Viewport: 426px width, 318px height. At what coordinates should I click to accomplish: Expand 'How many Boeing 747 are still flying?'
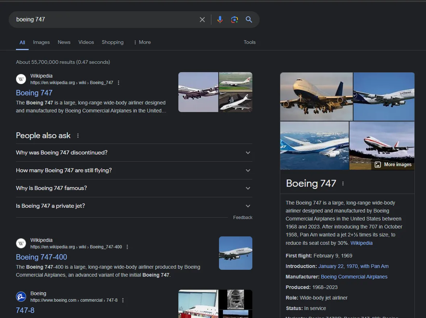[134, 170]
